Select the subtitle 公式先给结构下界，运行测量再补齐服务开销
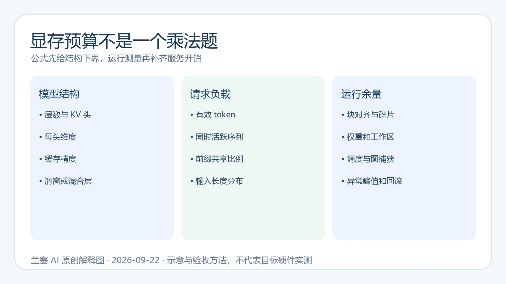506x284 pixels. (x=116, y=59)
